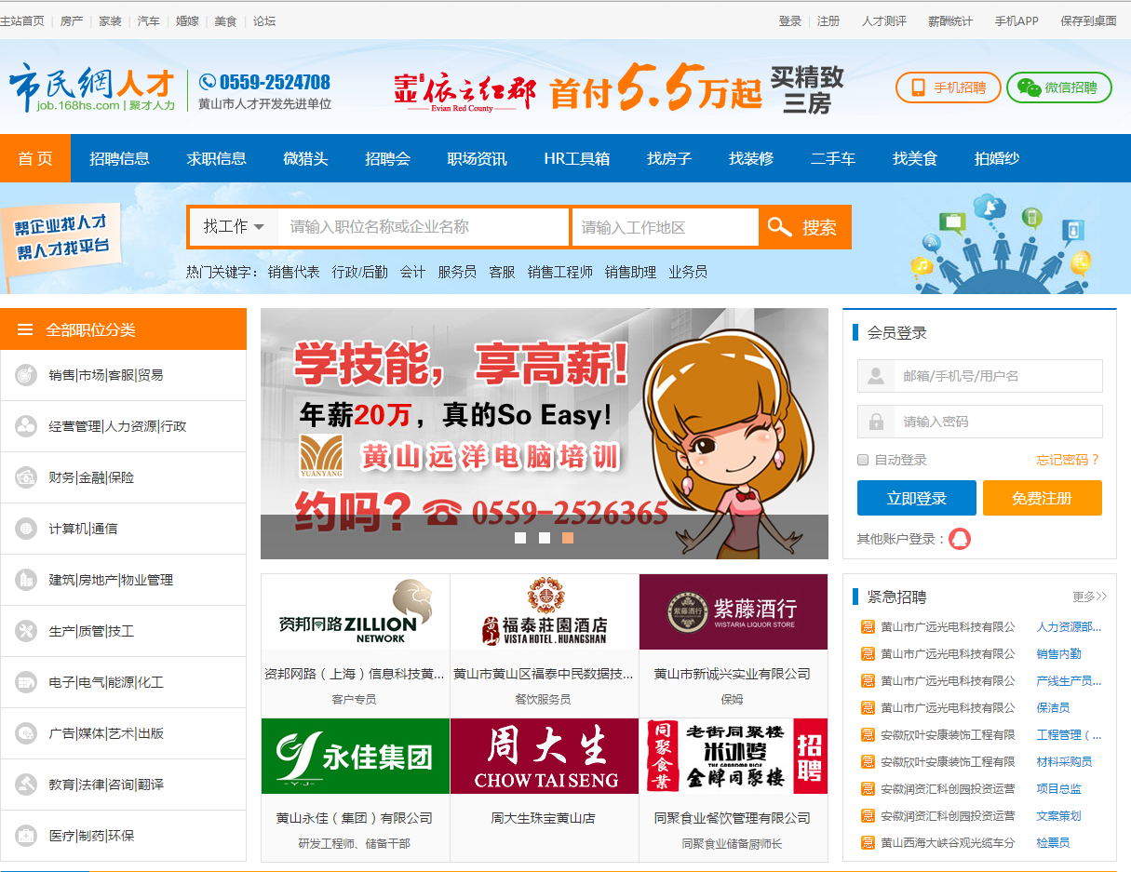Click the 财务|金融|保险 category icon
Screen dimensions: 1131x872
tap(26, 477)
